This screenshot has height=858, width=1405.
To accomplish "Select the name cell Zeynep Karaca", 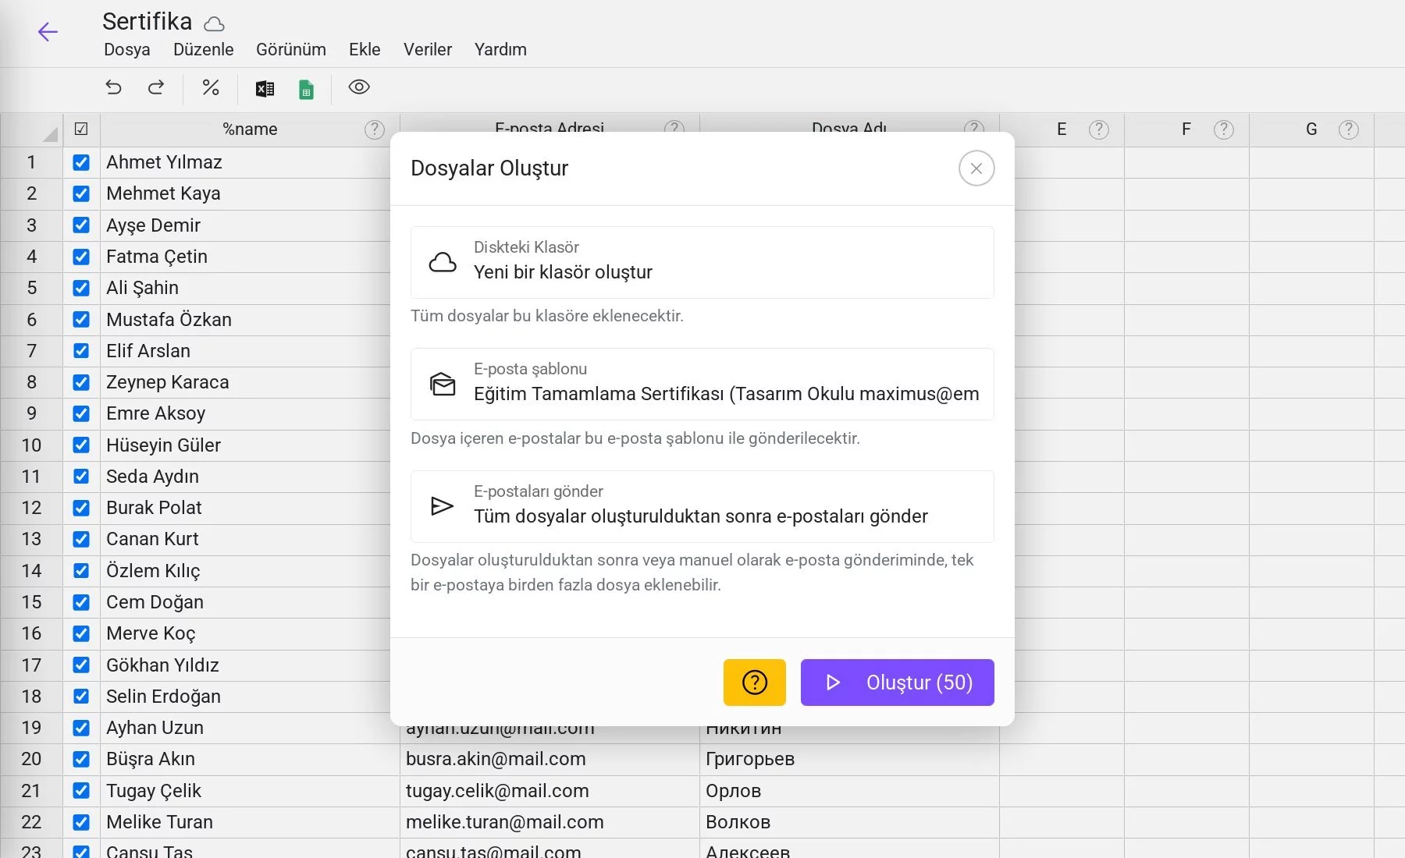I will click(x=250, y=382).
